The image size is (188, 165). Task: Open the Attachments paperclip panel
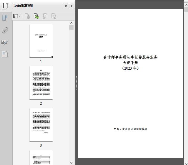click(x=5, y=30)
